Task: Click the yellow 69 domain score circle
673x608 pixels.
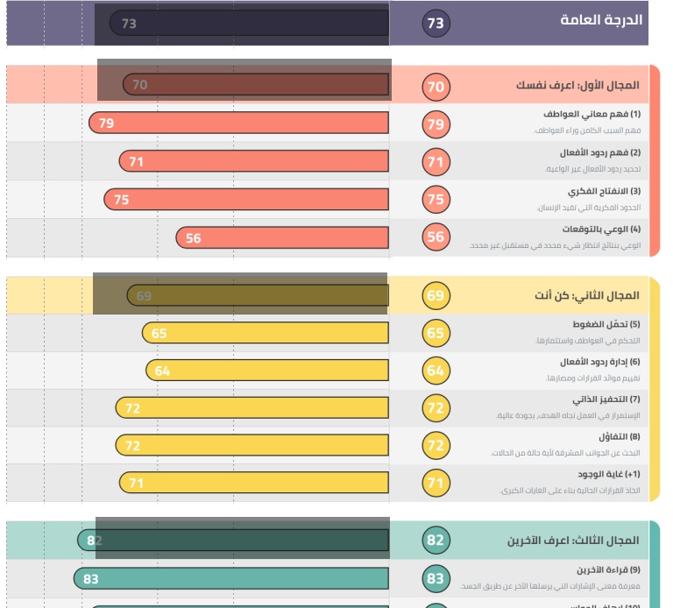Action: pyautogui.click(x=436, y=295)
